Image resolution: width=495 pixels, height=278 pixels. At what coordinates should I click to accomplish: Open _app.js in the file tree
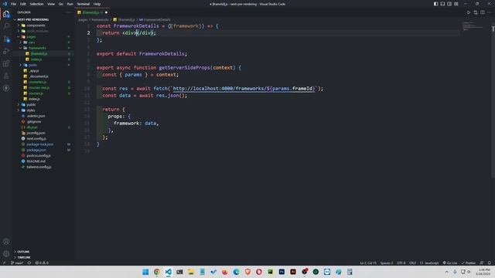[34, 70]
